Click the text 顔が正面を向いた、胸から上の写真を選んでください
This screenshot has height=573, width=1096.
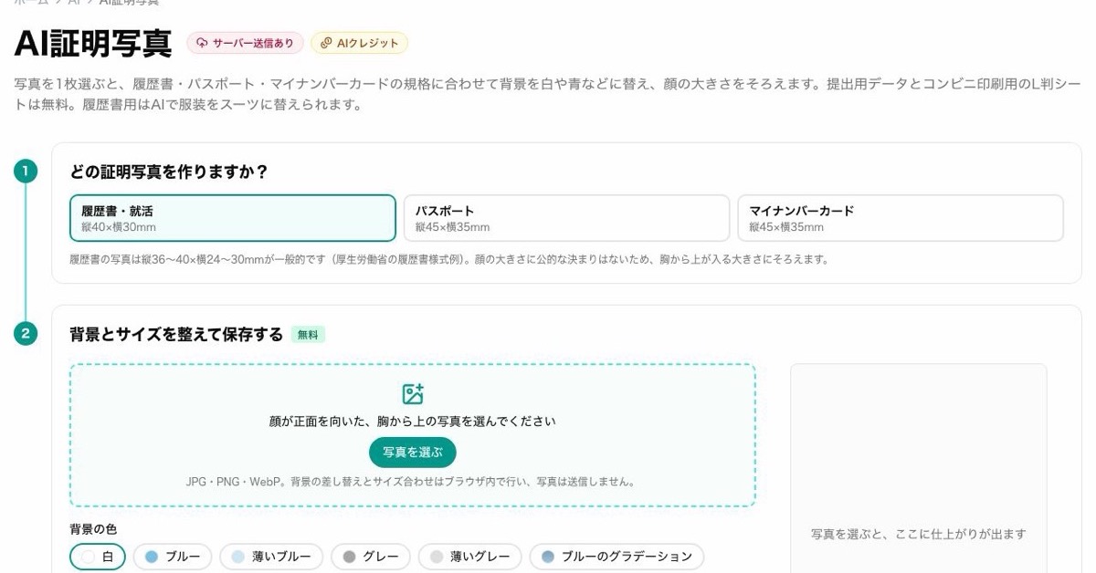[x=413, y=422]
